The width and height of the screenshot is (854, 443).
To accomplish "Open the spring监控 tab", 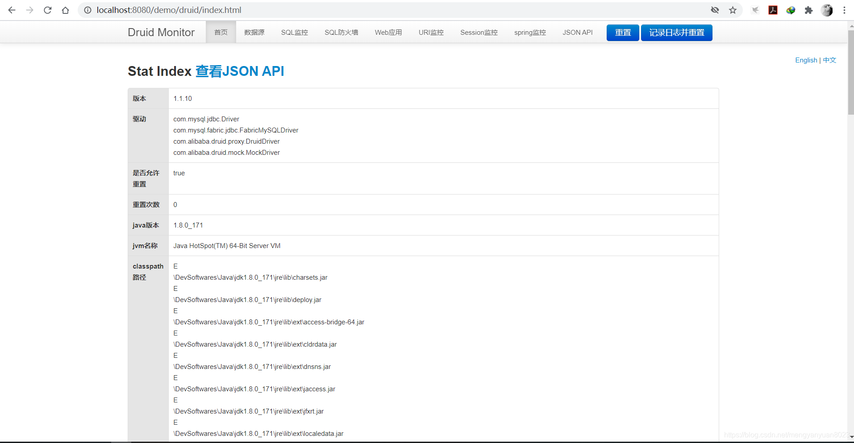I will click(x=530, y=32).
